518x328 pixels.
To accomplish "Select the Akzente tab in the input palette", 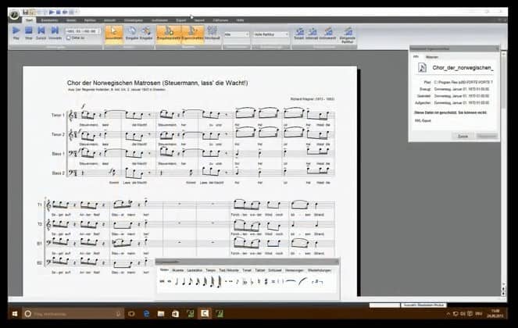I will pyautogui.click(x=177, y=270).
